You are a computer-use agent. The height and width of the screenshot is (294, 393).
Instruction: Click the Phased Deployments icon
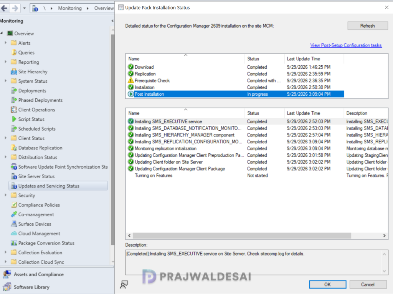tap(14, 100)
